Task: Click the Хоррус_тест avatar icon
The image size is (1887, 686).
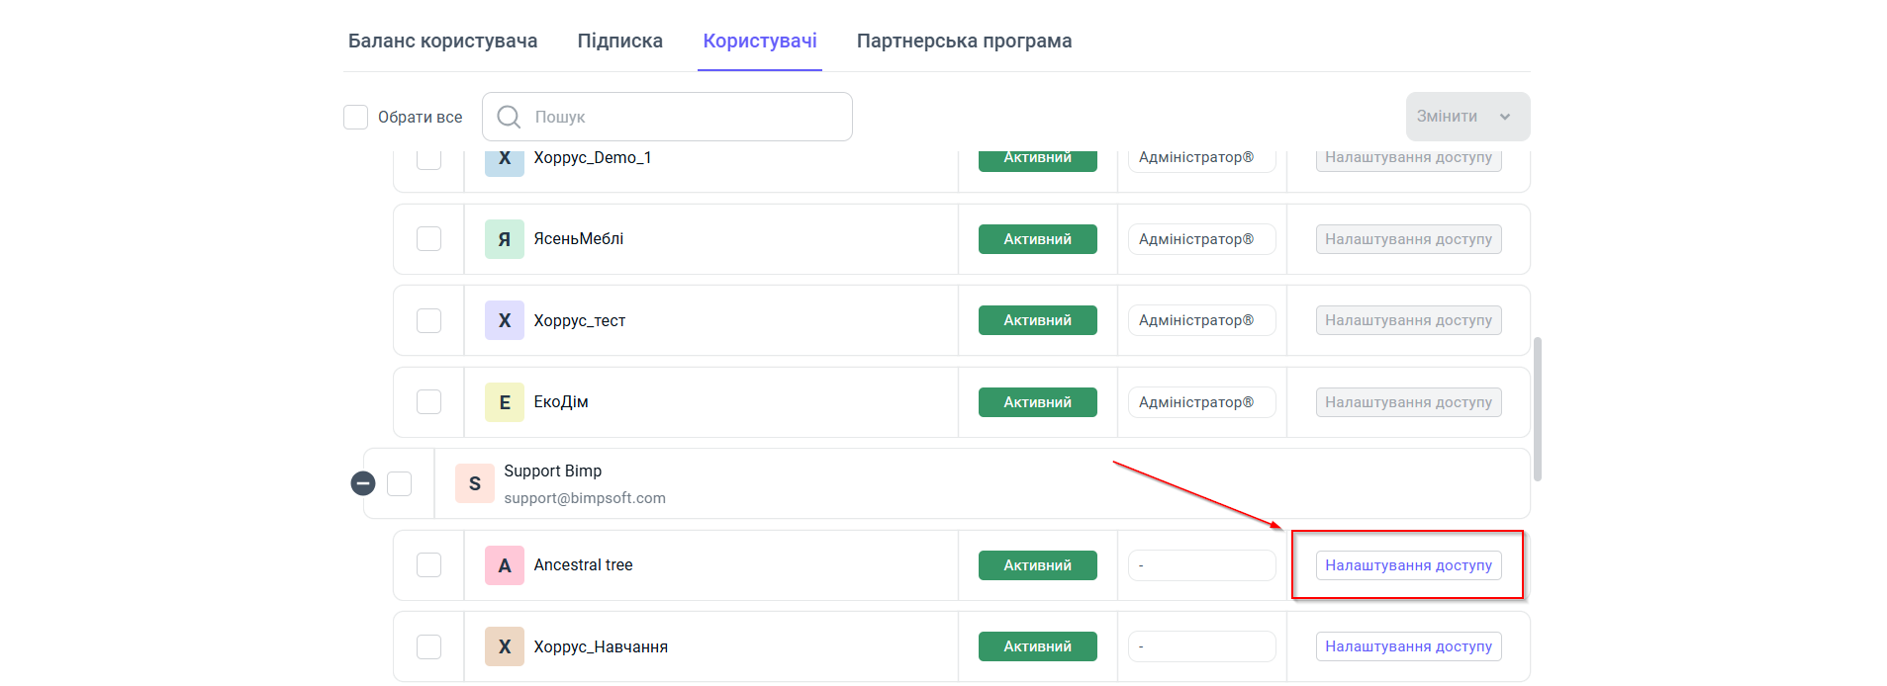Action: click(505, 320)
